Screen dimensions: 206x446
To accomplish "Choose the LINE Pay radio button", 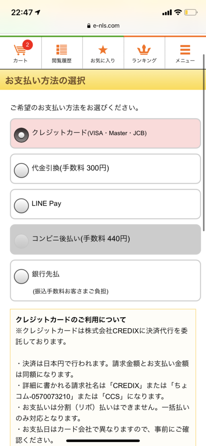I will (x=21, y=206).
